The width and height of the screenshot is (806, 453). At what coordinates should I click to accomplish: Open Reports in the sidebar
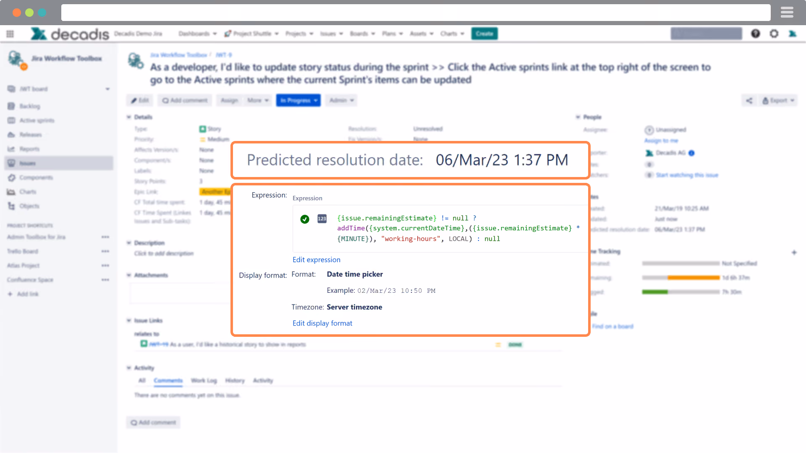pyautogui.click(x=29, y=149)
